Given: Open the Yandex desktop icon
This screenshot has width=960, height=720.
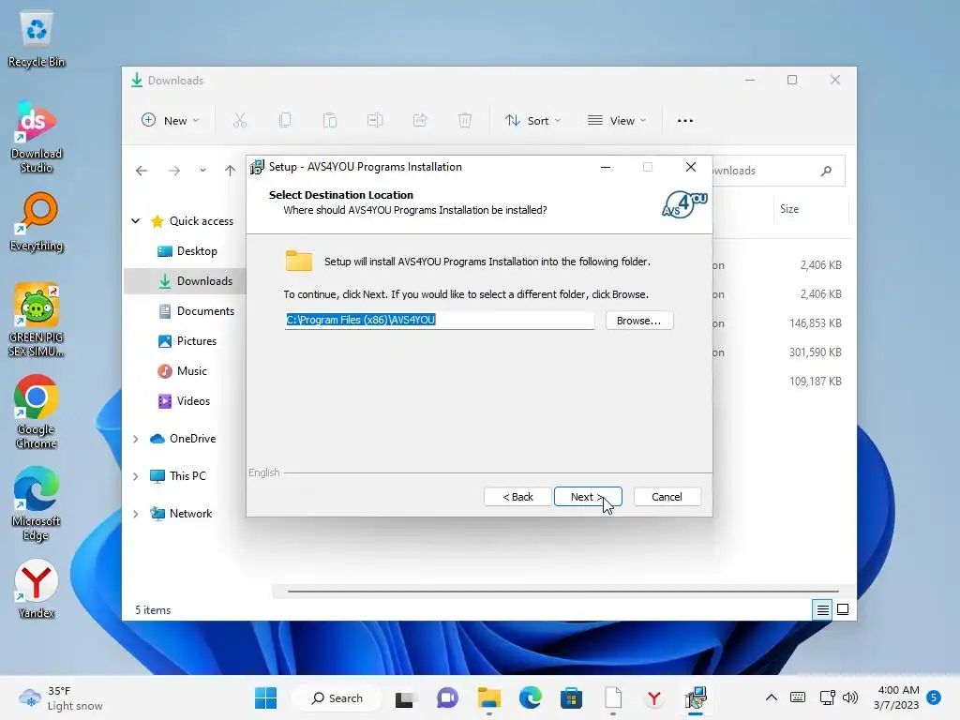Looking at the screenshot, I should [37, 589].
